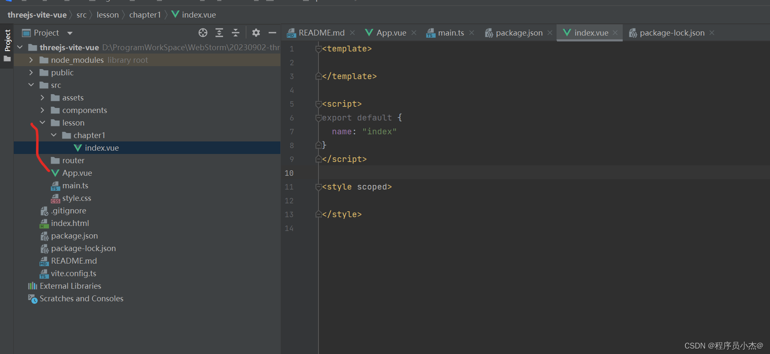
Task: Expand the components folder
Action: 42,110
